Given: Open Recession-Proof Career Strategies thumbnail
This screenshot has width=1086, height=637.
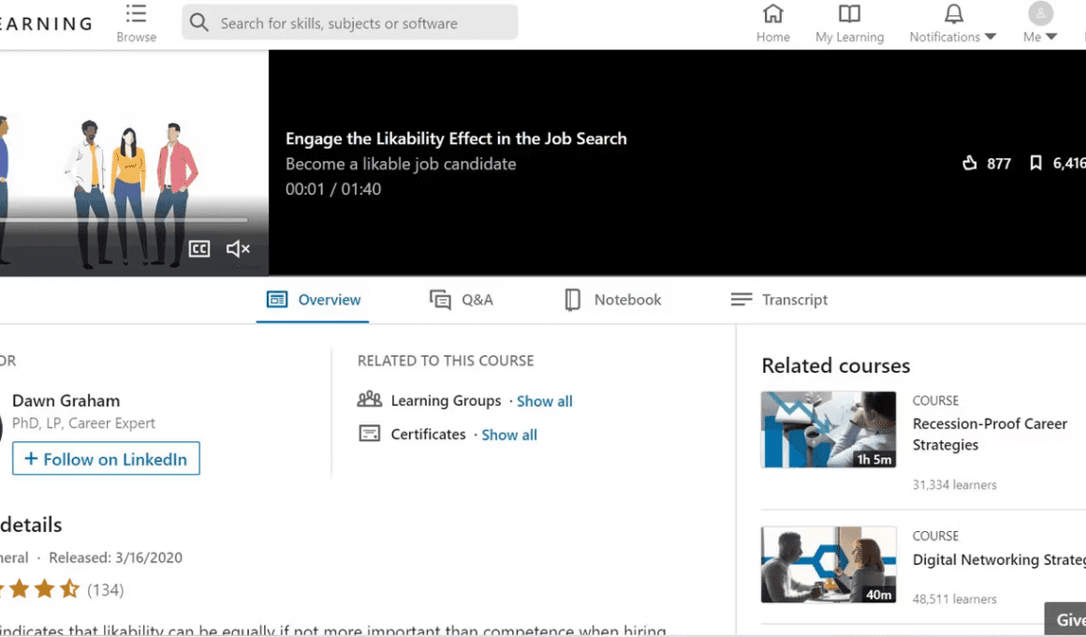Looking at the screenshot, I should coord(829,430).
